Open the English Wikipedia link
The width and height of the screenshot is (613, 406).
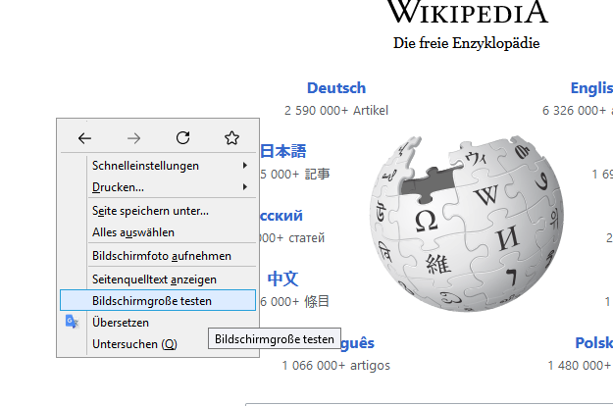(x=591, y=88)
